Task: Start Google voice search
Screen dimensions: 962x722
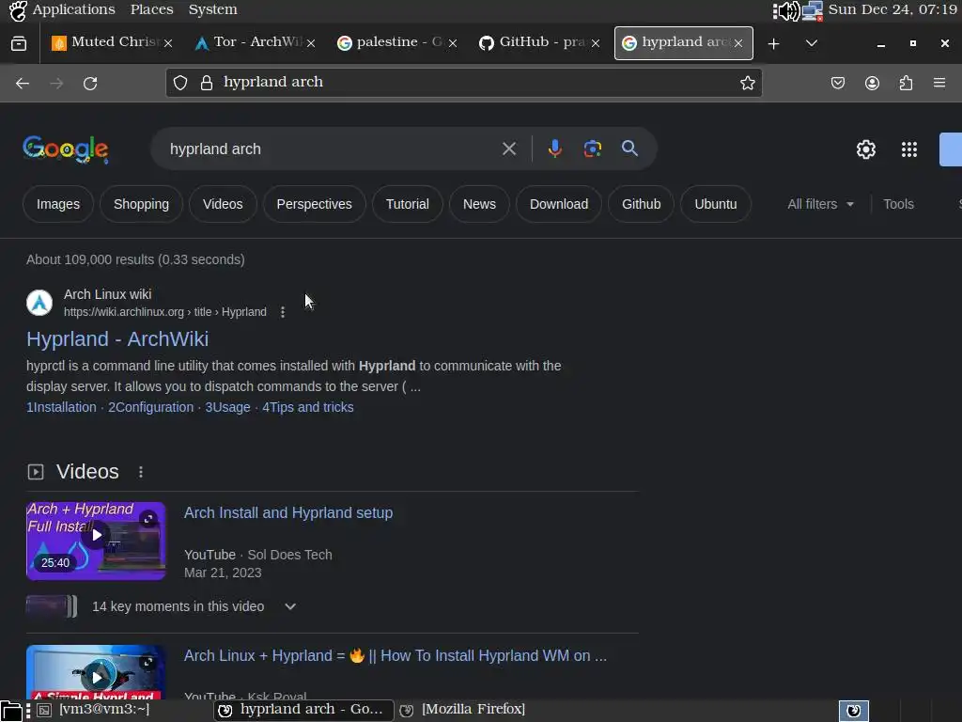Action: (554, 149)
